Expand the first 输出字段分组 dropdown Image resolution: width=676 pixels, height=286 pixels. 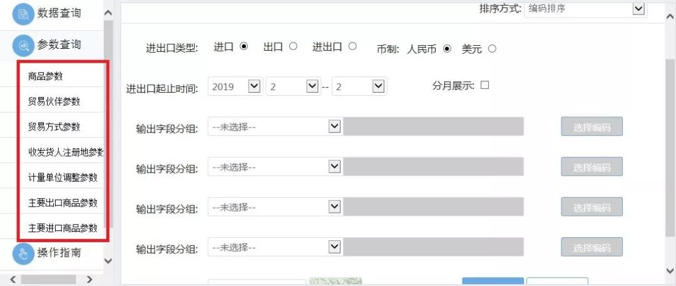coord(274,127)
